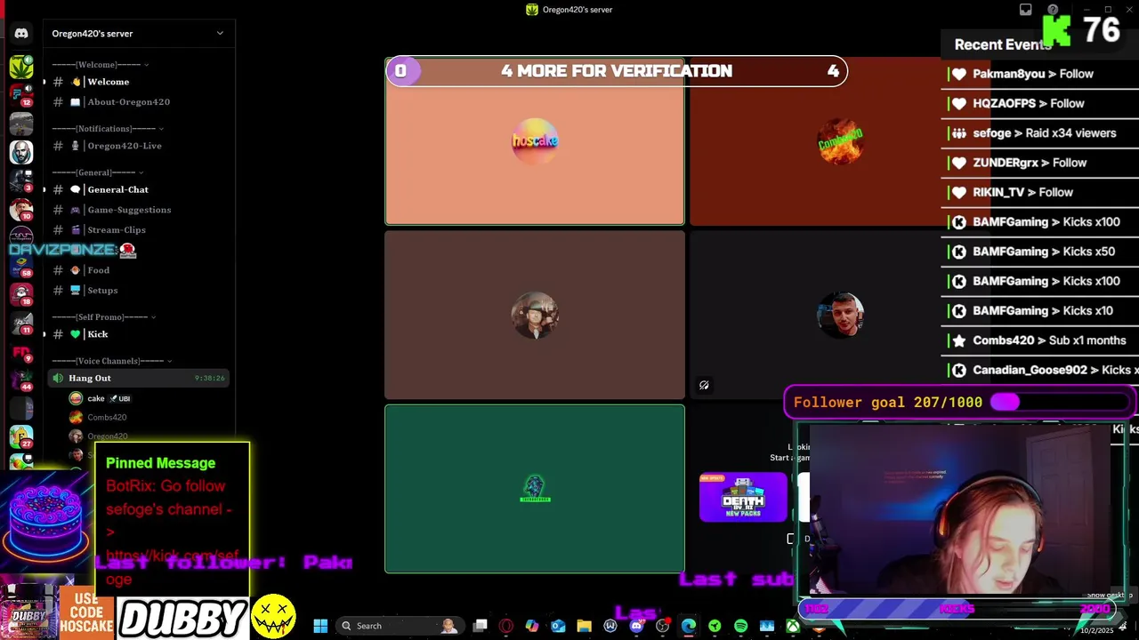The image size is (1139, 640).
Task: Open Task View on the taskbar
Action: click(480, 626)
